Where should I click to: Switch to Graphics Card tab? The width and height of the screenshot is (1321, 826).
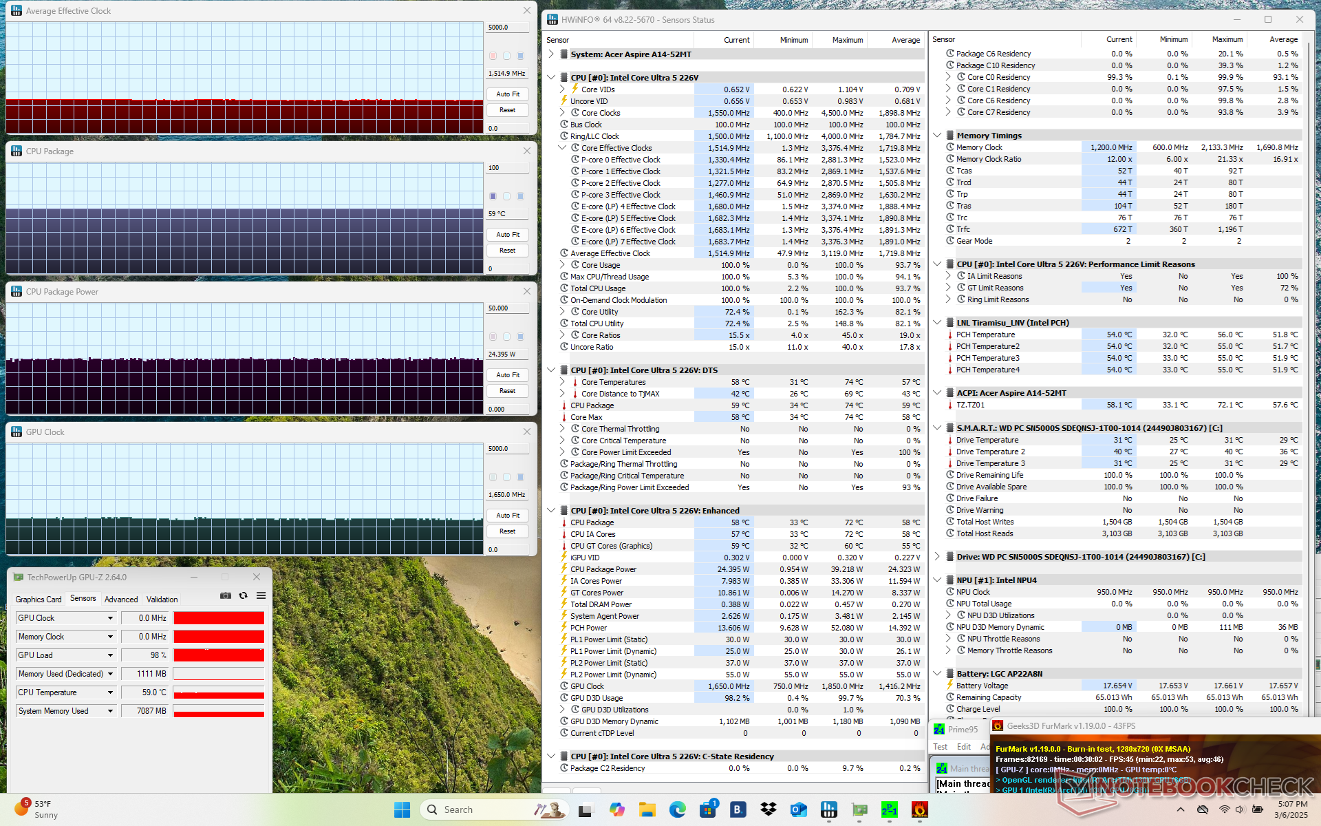[39, 600]
